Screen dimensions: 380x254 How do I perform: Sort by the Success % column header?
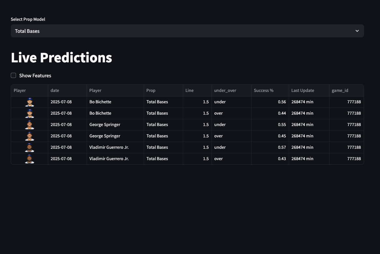(264, 91)
